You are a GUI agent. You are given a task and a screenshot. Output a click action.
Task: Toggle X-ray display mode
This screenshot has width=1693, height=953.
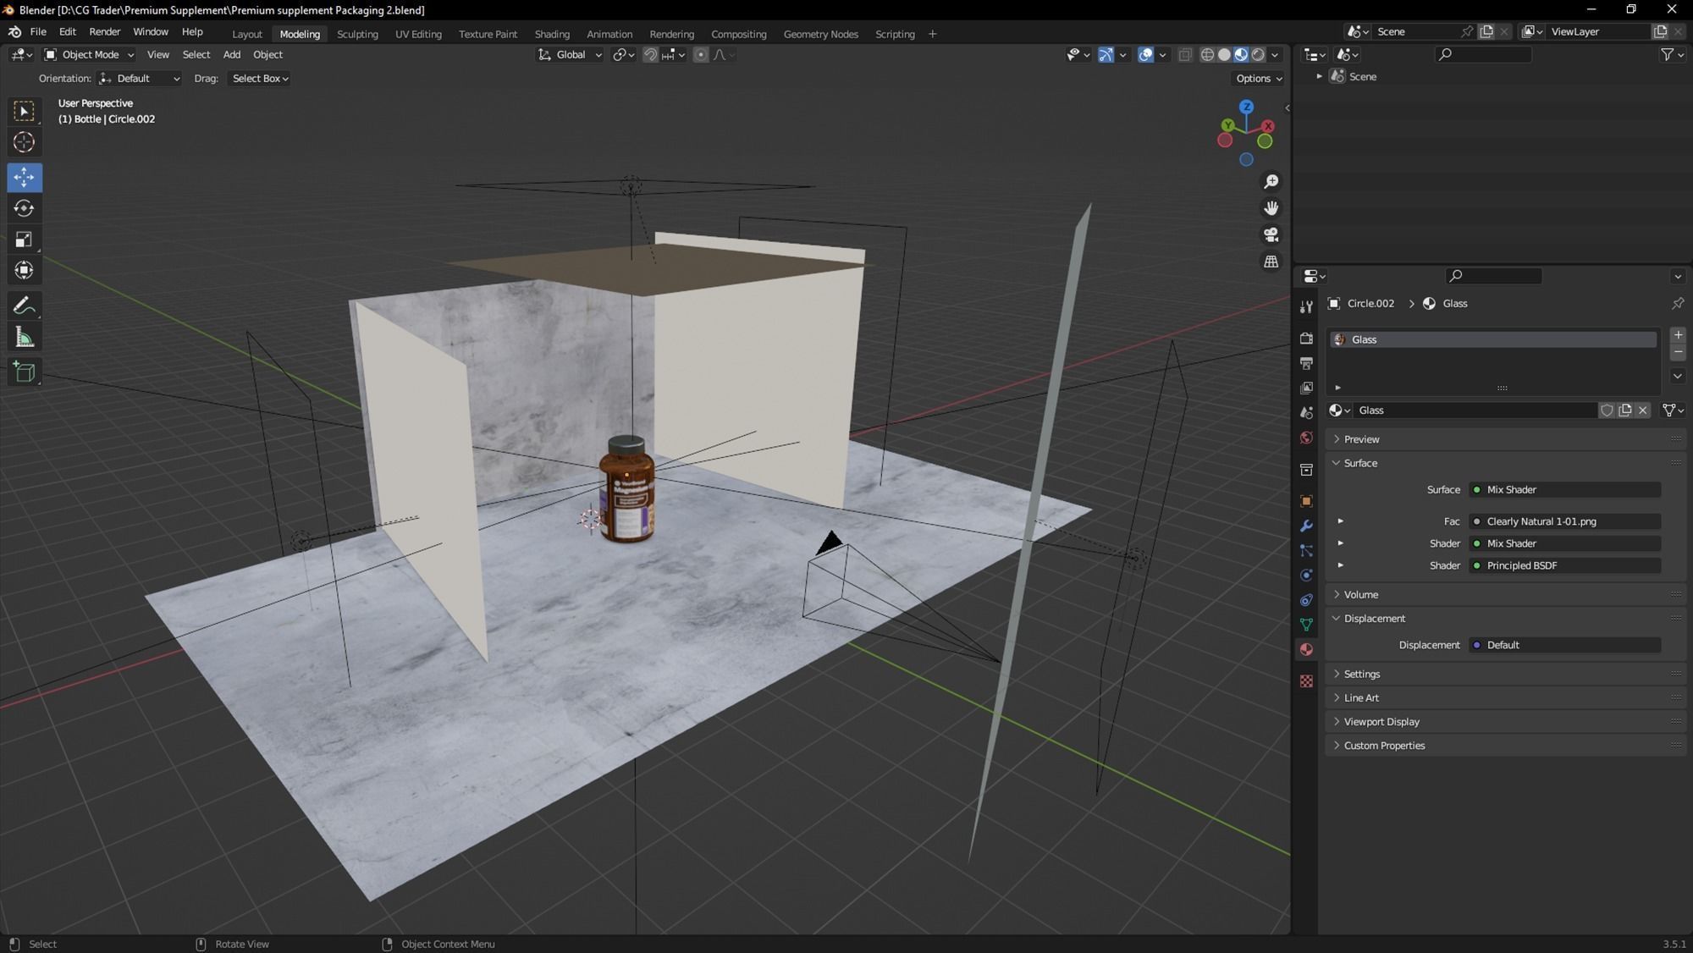tap(1185, 55)
